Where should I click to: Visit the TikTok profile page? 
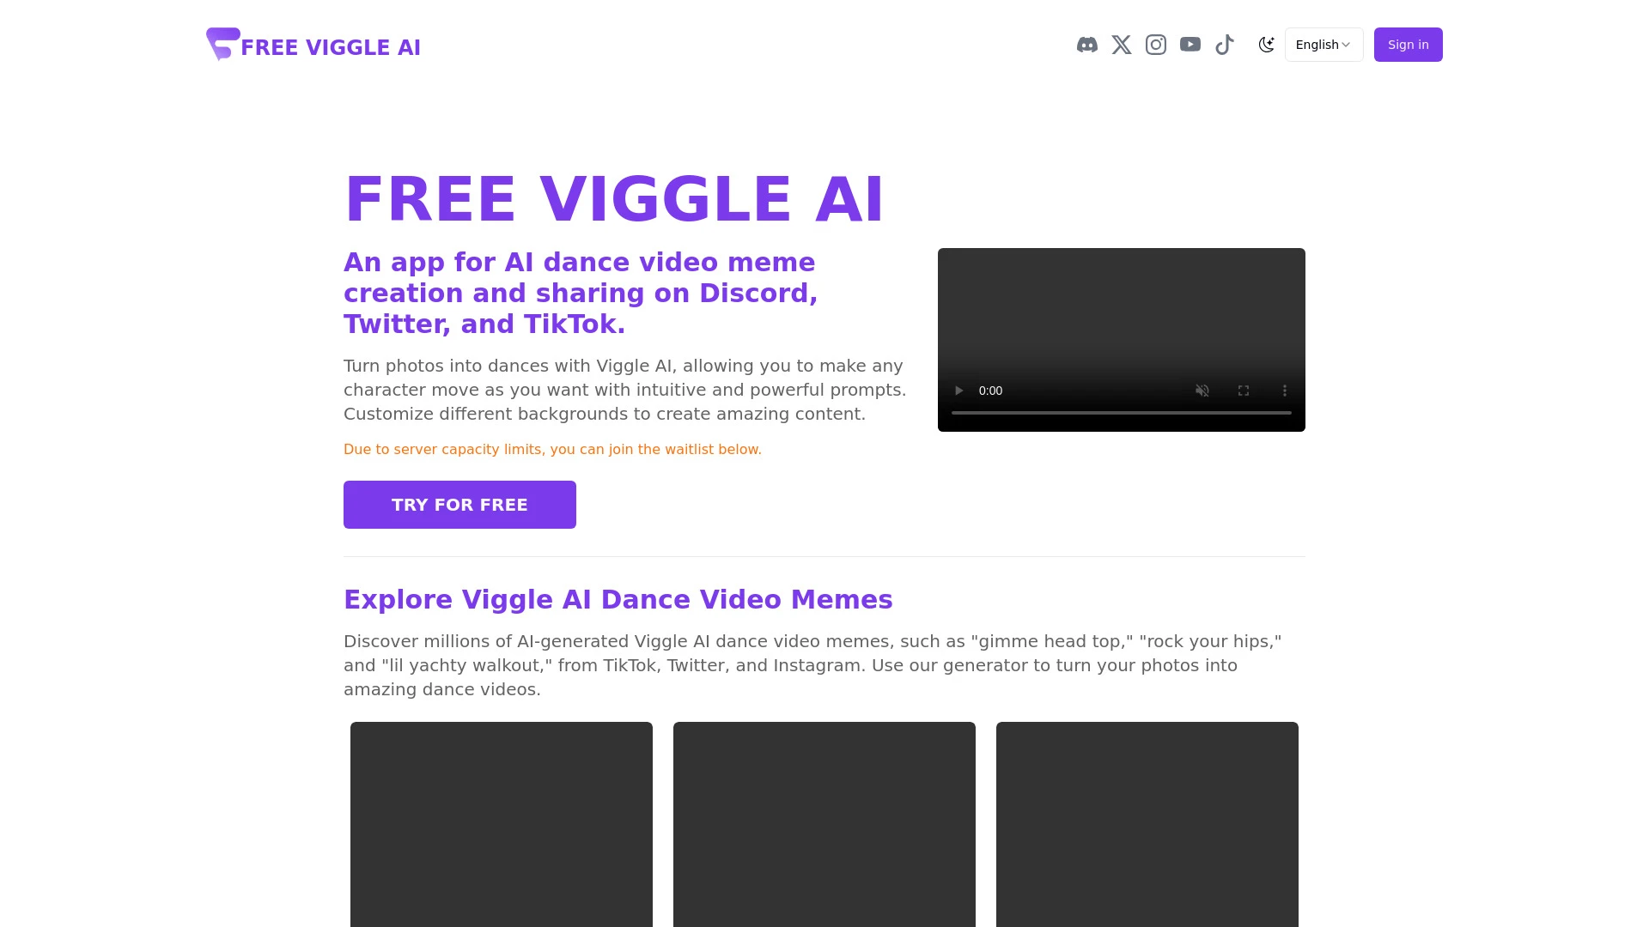[1226, 44]
